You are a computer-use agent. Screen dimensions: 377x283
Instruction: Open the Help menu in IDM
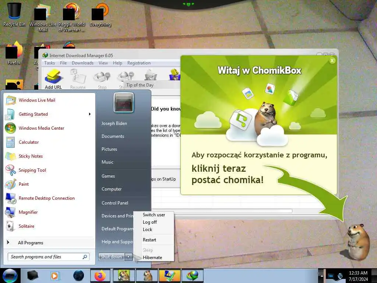[117, 63]
